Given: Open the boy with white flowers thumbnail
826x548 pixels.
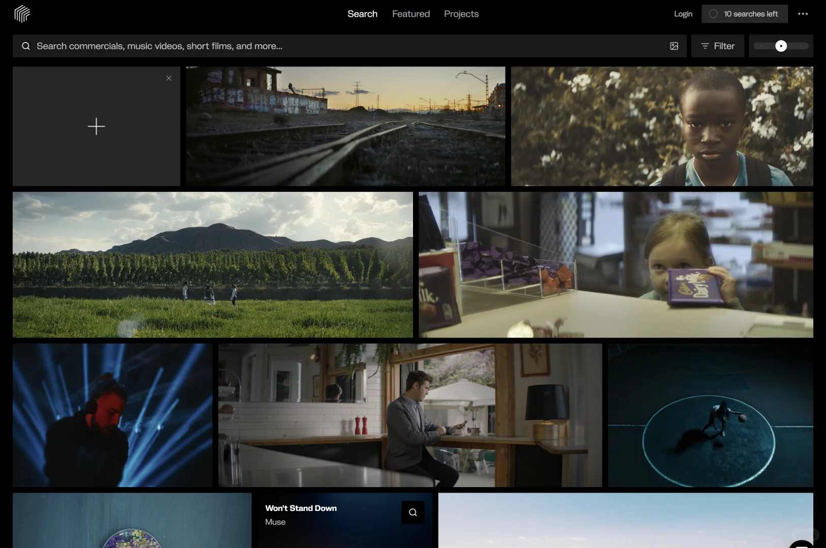Looking at the screenshot, I should 662,126.
